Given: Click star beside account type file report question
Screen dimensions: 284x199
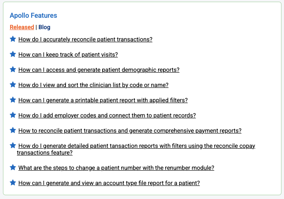Looking at the screenshot, I should point(13,183).
